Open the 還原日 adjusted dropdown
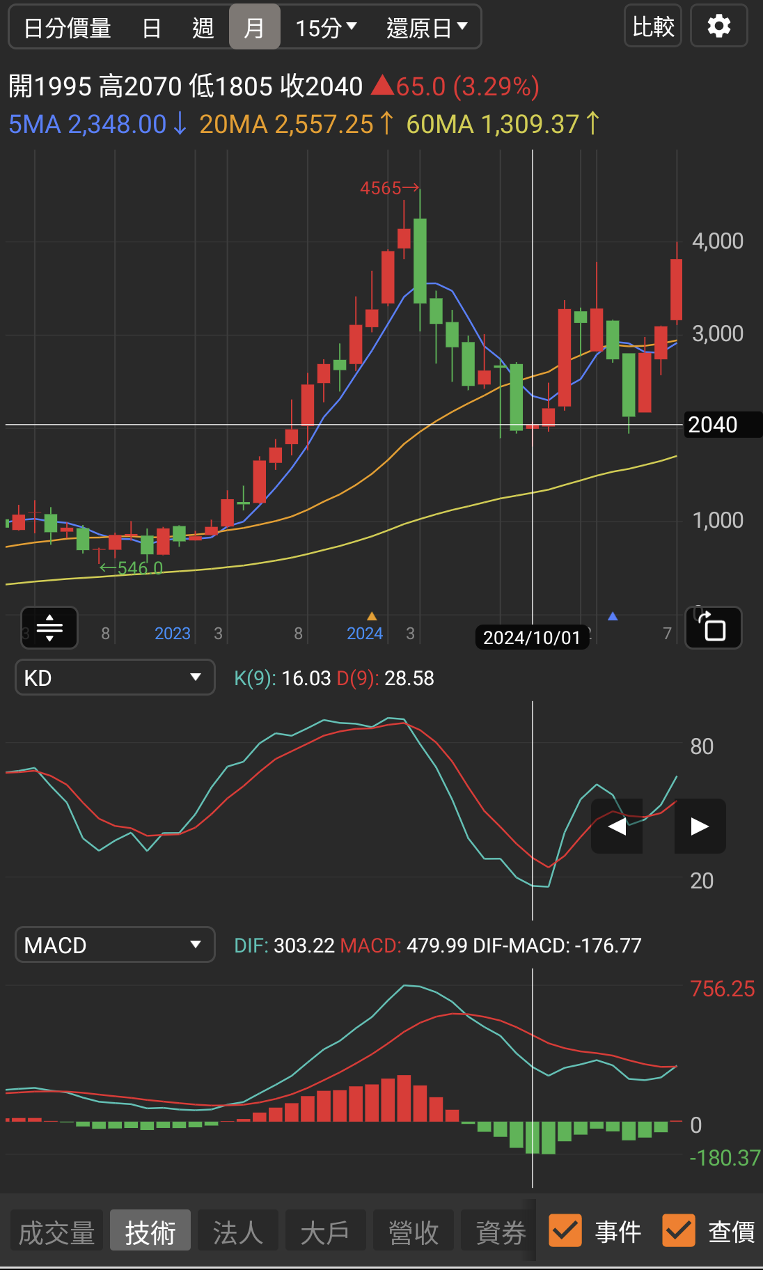Image resolution: width=763 pixels, height=1270 pixels. point(426,28)
